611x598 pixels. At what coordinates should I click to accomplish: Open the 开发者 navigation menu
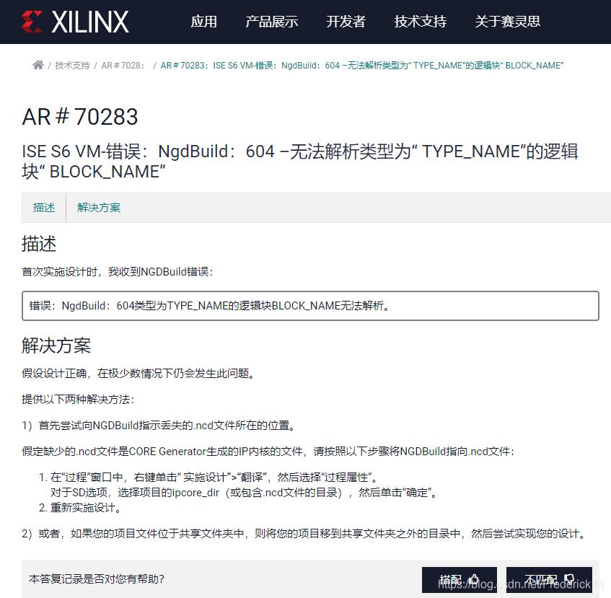(x=346, y=22)
